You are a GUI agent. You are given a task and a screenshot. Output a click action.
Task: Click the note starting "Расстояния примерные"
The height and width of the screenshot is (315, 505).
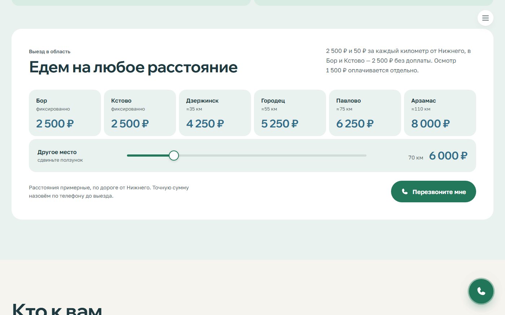click(109, 192)
